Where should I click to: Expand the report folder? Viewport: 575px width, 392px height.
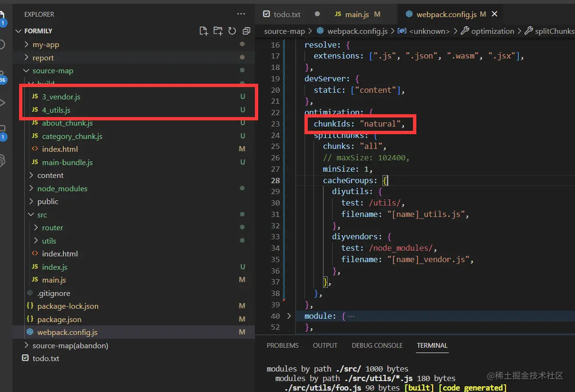(27, 58)
